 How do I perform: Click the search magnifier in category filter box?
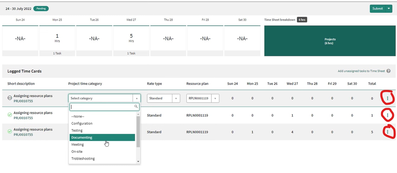136,107
